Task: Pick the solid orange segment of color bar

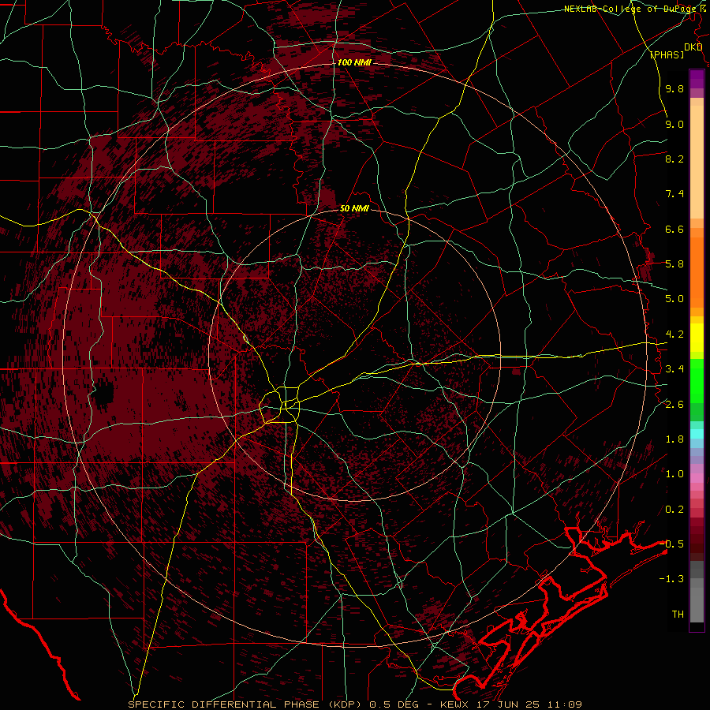Action: click(697, 273)
